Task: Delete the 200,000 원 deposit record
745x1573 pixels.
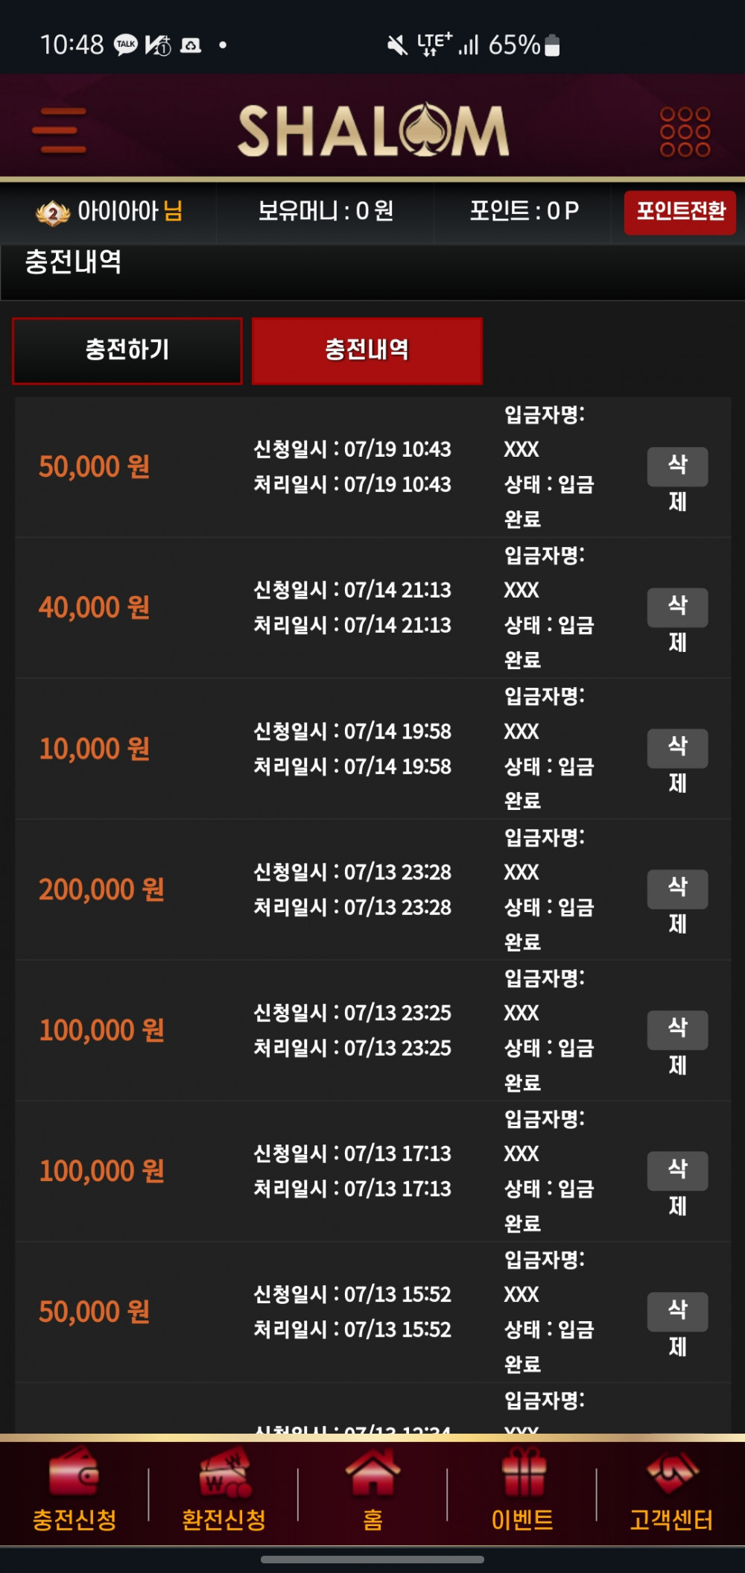Action: click(677, 889)
